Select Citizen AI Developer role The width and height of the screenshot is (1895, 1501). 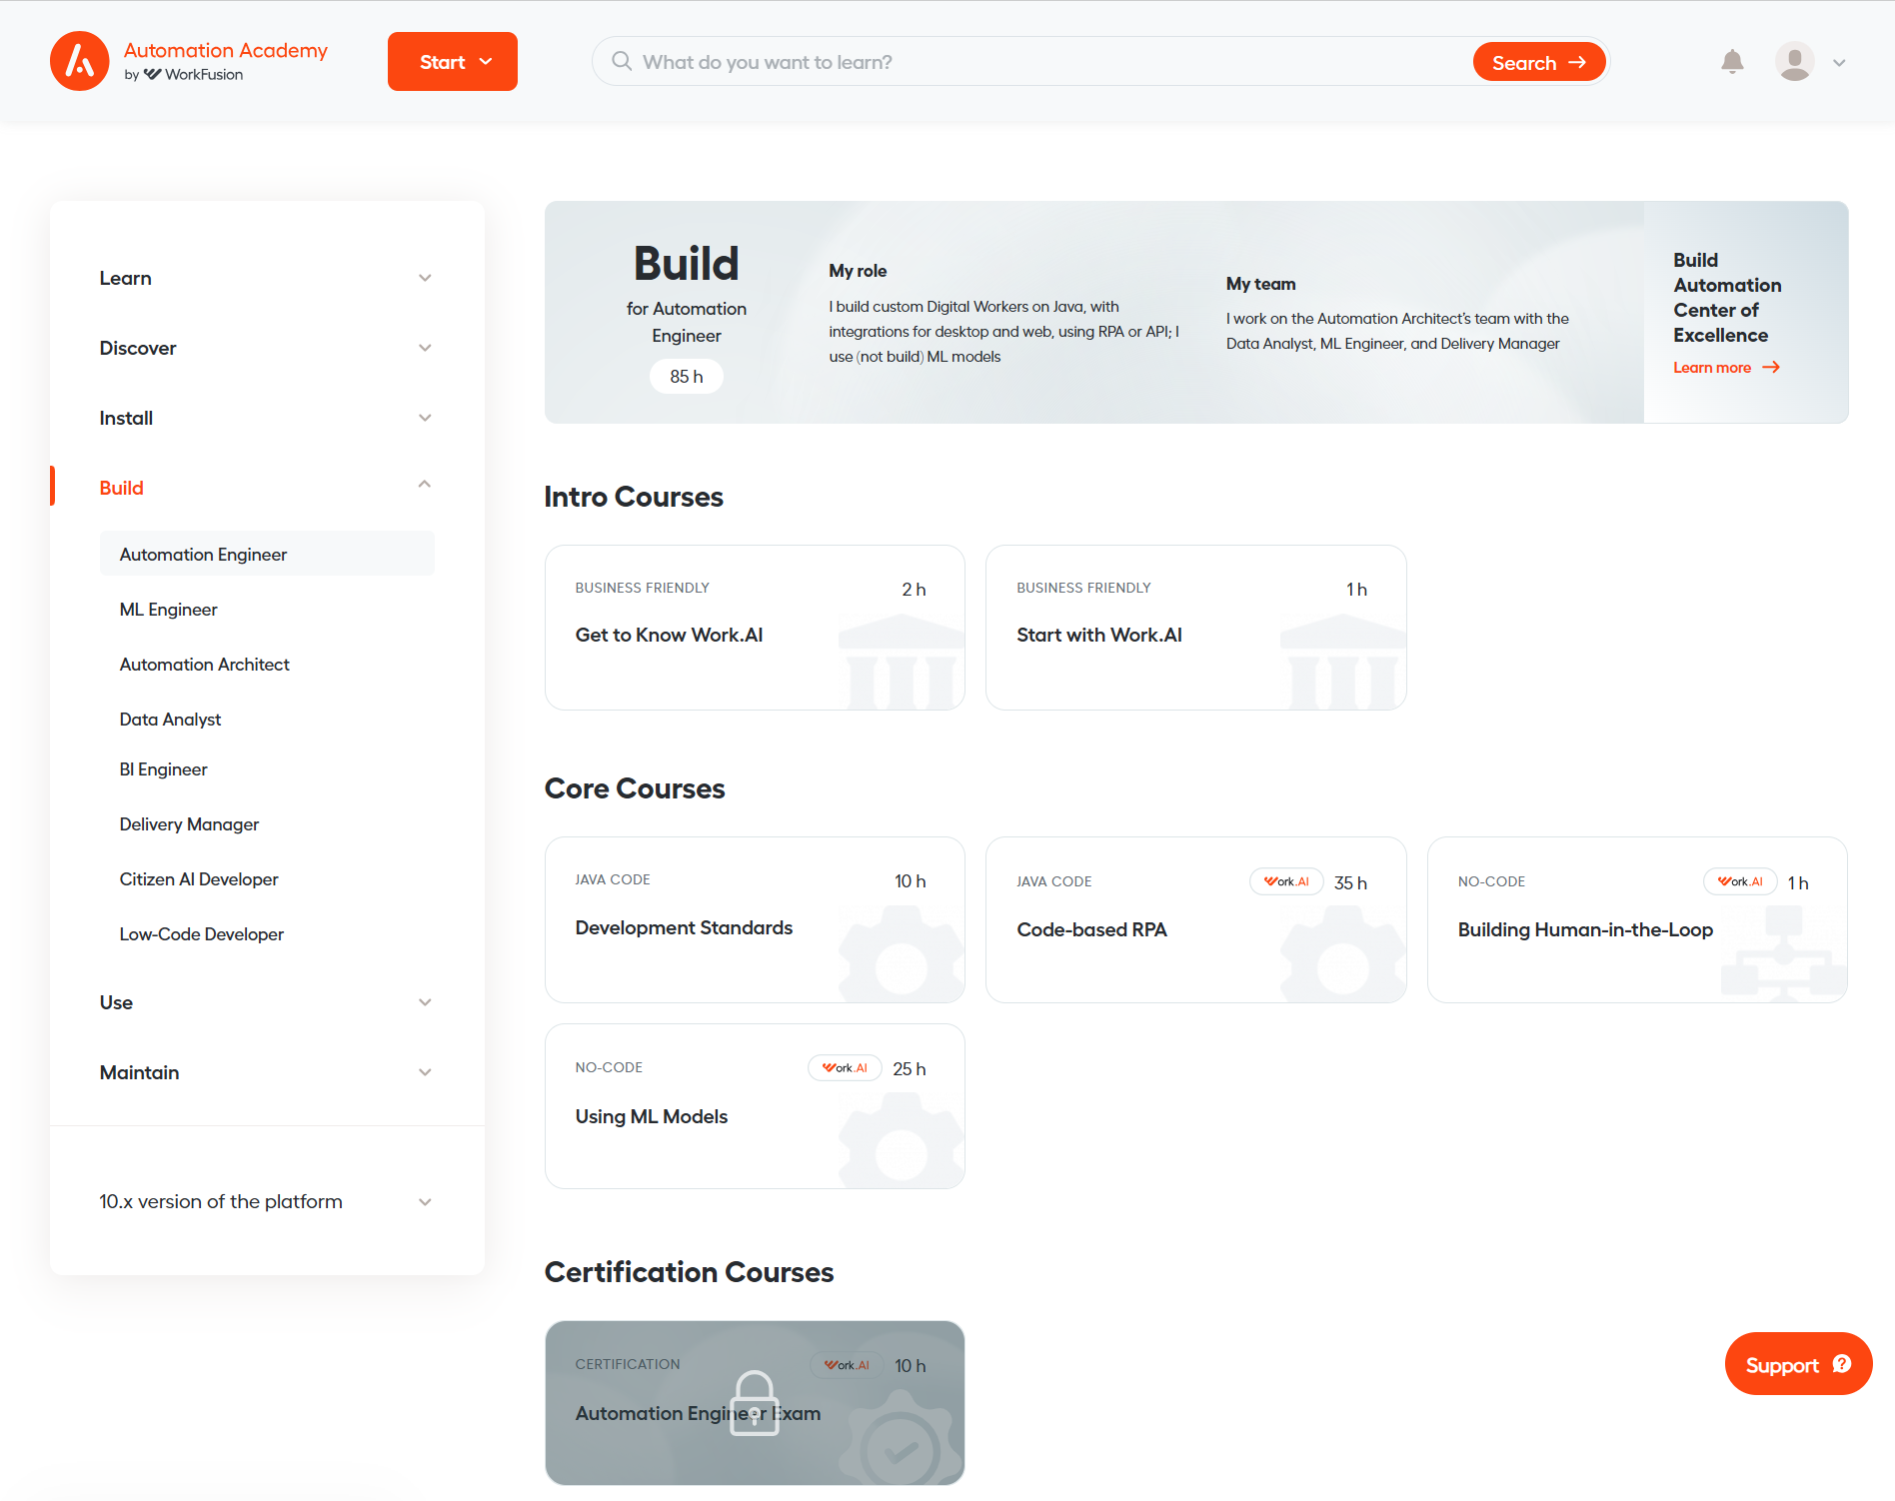pos(199,879)
